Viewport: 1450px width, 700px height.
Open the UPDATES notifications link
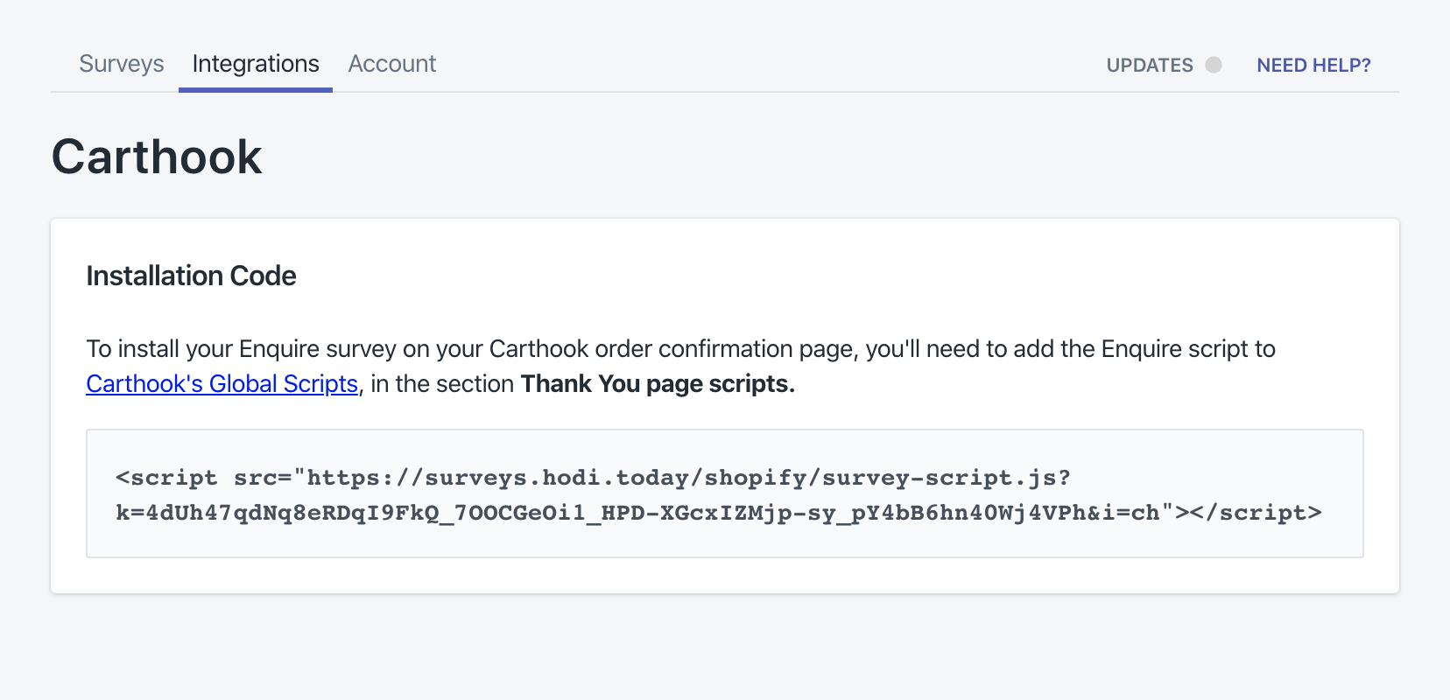[1150, 66]
